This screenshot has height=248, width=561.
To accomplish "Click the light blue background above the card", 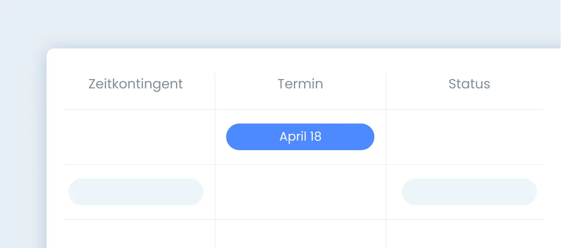I will pos(281,23).
